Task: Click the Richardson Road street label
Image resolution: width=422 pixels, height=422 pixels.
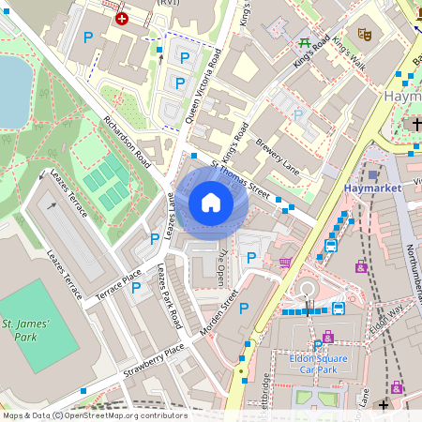Action: tap(128, 143)
